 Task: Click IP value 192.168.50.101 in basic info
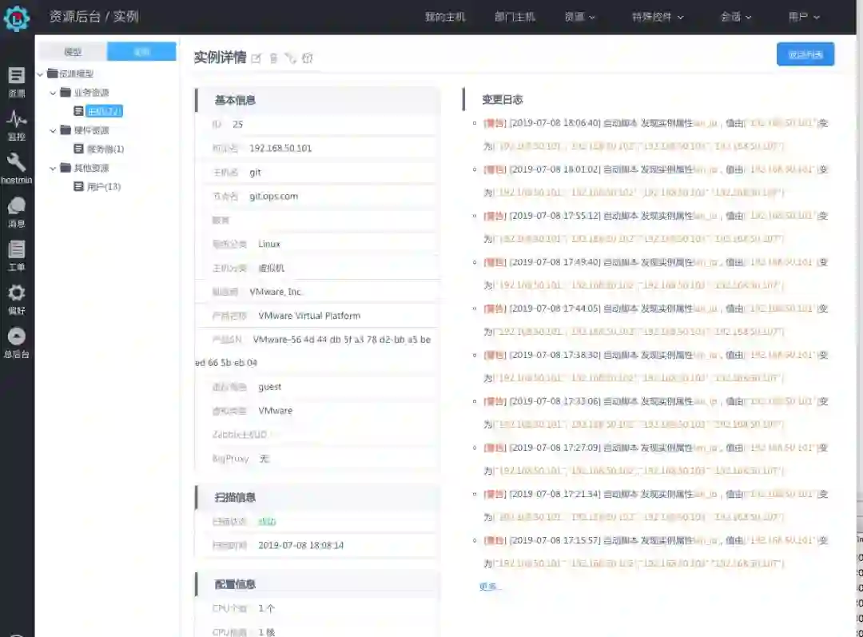280,148
